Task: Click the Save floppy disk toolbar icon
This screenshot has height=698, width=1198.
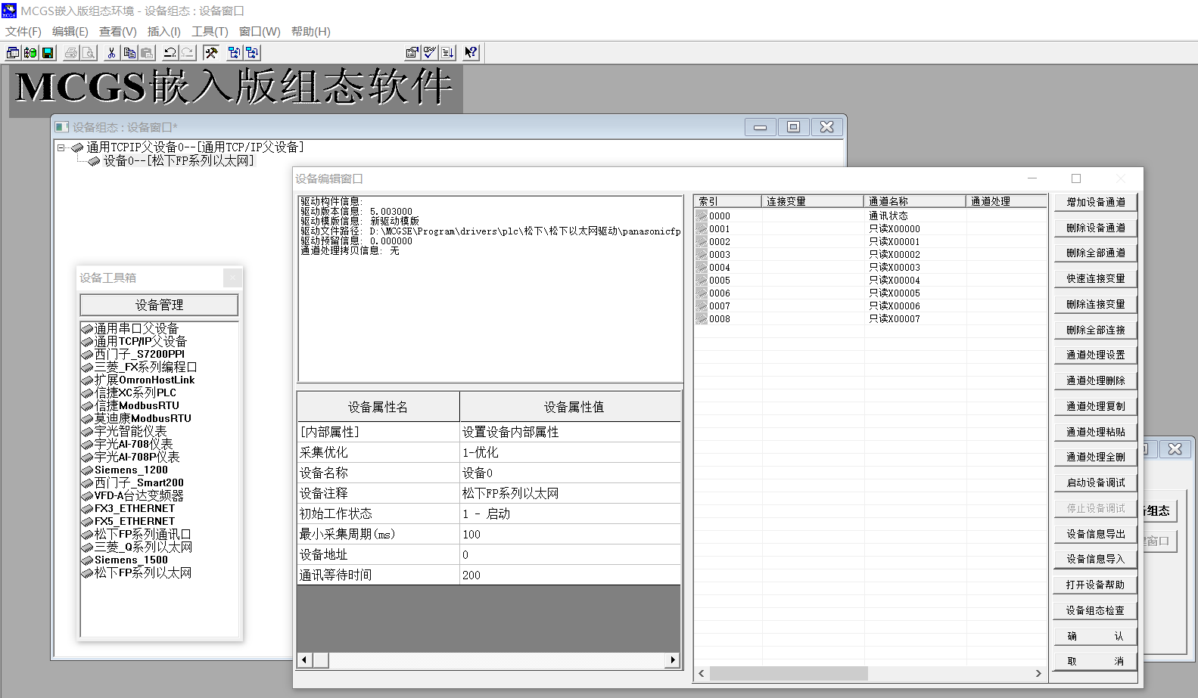Action: 48,53
